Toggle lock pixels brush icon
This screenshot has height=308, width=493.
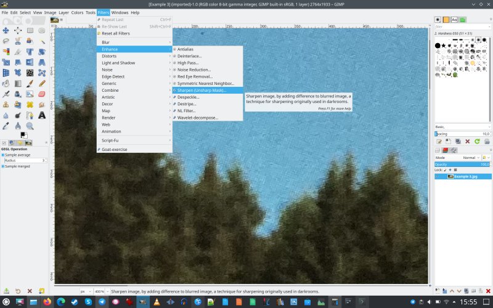click(x=445, y=170)
